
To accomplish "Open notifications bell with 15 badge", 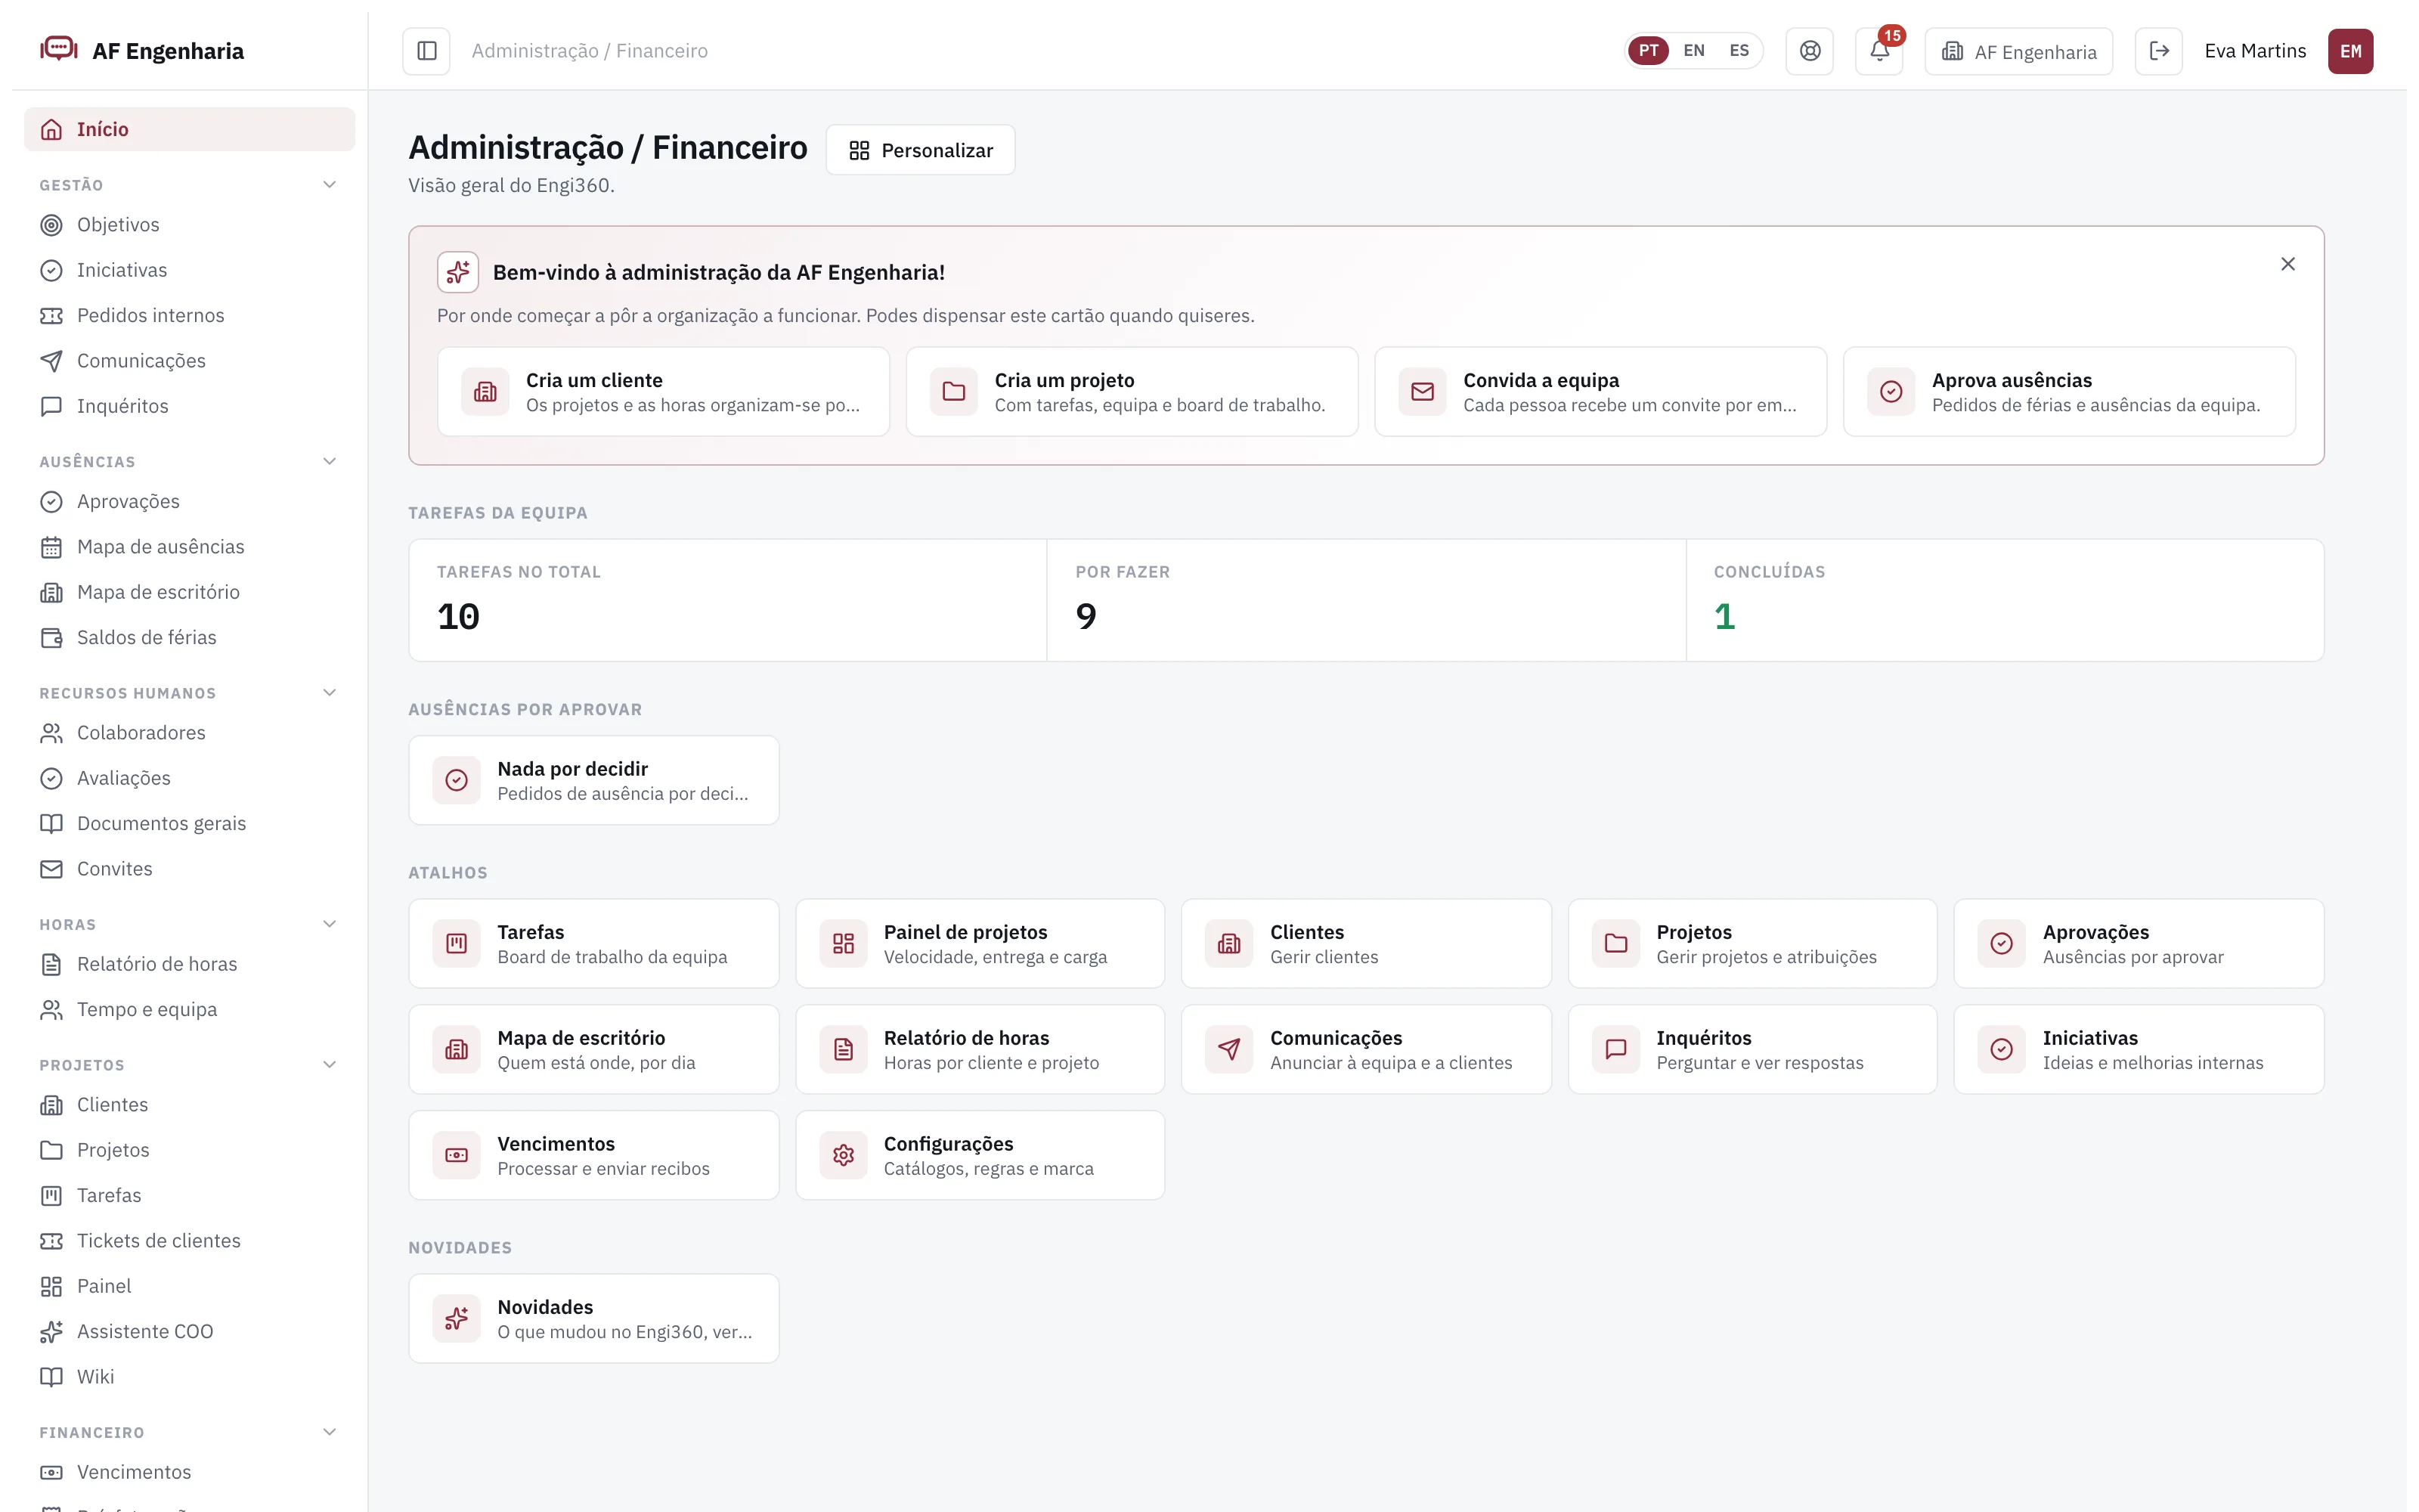I will (x=1879, y=51).
